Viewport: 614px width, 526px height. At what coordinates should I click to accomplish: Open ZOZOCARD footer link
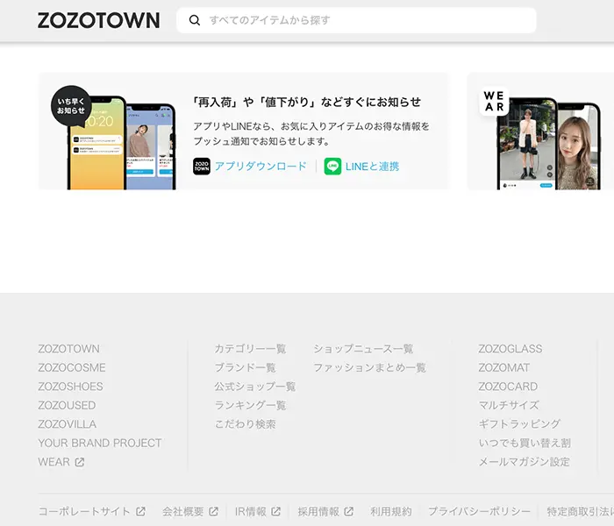tap(508, 387)
